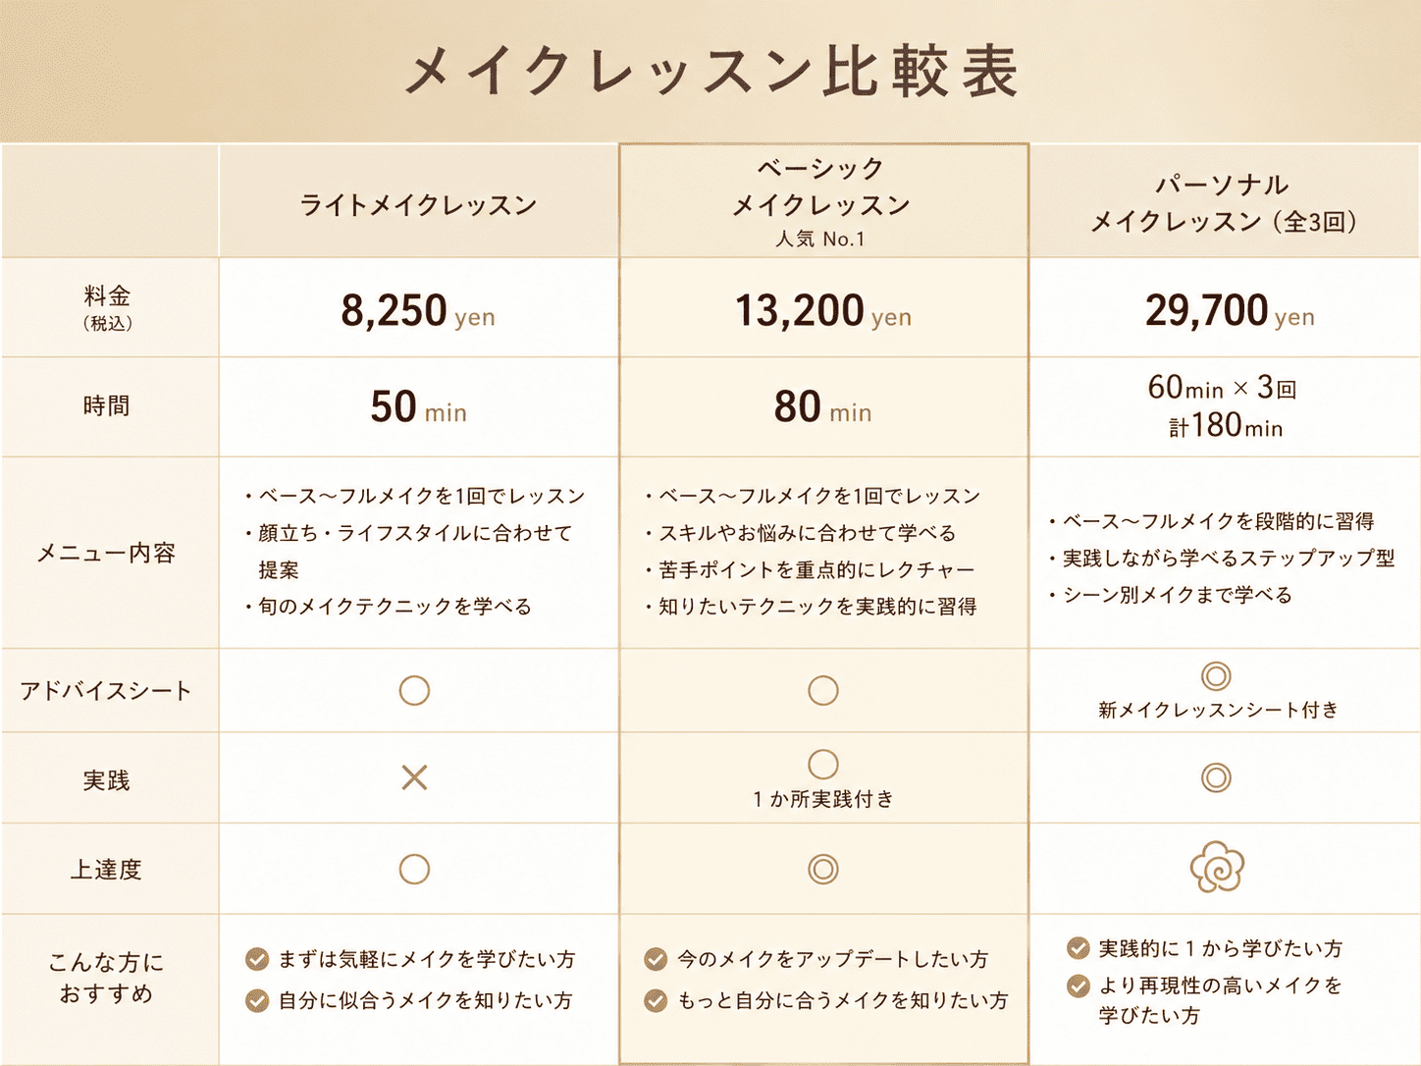1421x1066 pixels.
Task: Click checkmark beside 今のメイクをアップデートしたい方
Action: click(x=656, y=959)
